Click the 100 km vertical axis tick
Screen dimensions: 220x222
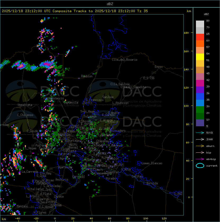click(x=186, y=106)
